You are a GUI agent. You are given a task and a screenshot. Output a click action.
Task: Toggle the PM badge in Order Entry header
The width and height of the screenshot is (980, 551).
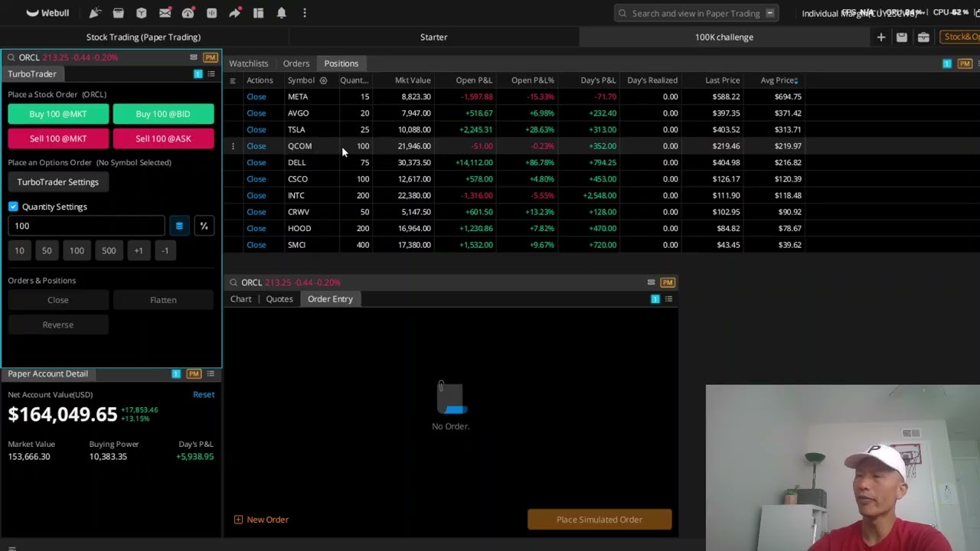click(668, 282)
